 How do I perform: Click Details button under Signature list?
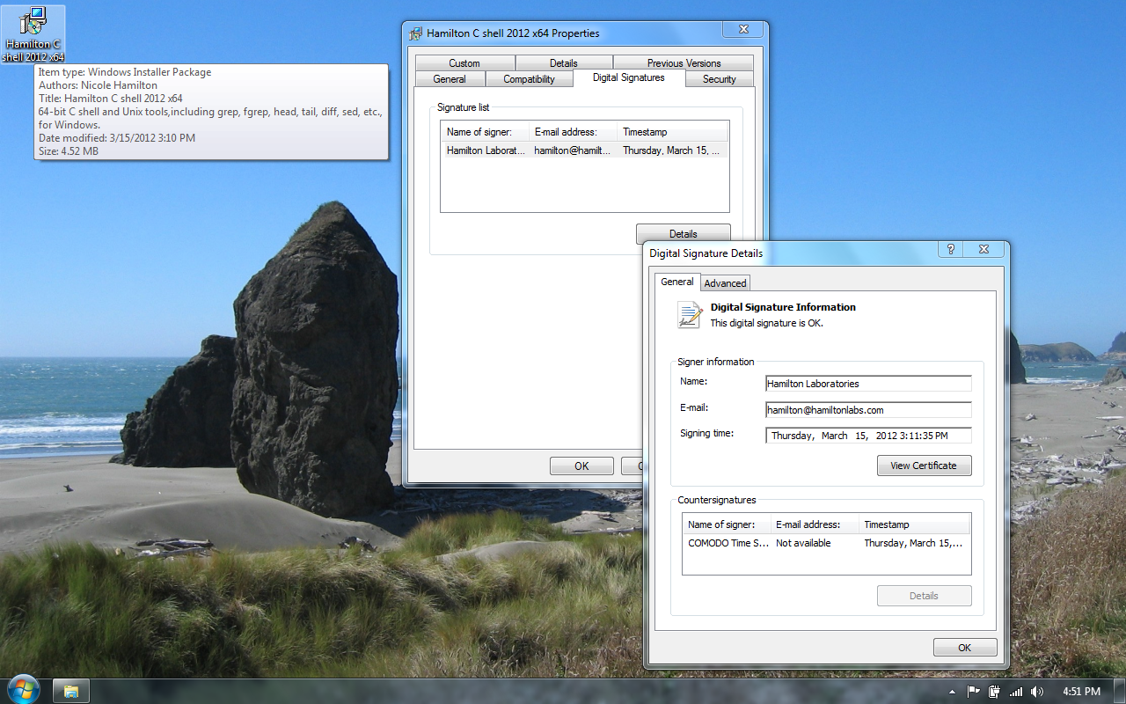(683, 234)
